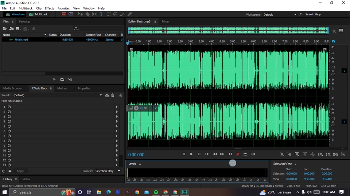
Task: Toggle Loop Playback in transport
Action: (x=245, y=154)
